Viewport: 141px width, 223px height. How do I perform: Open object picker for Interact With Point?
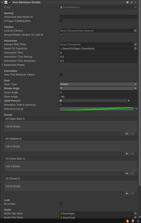coord(135,44)
